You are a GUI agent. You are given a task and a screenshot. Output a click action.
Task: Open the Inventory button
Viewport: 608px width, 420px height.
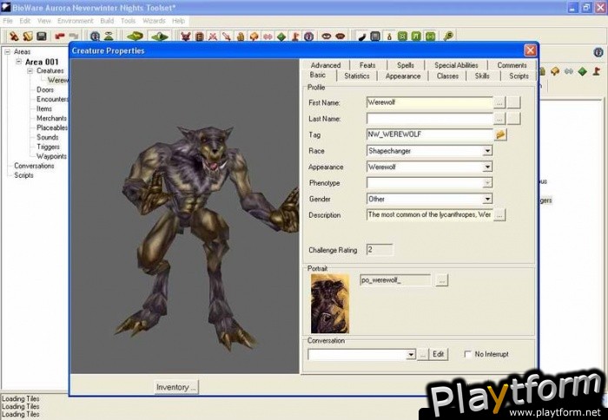click(176, 387)
